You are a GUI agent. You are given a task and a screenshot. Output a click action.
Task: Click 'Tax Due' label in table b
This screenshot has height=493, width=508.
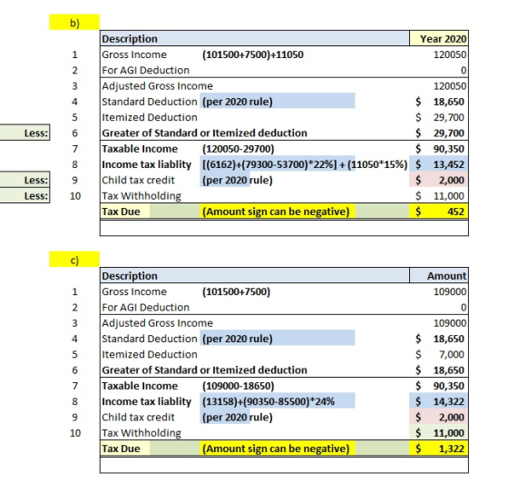pos(121,212)
